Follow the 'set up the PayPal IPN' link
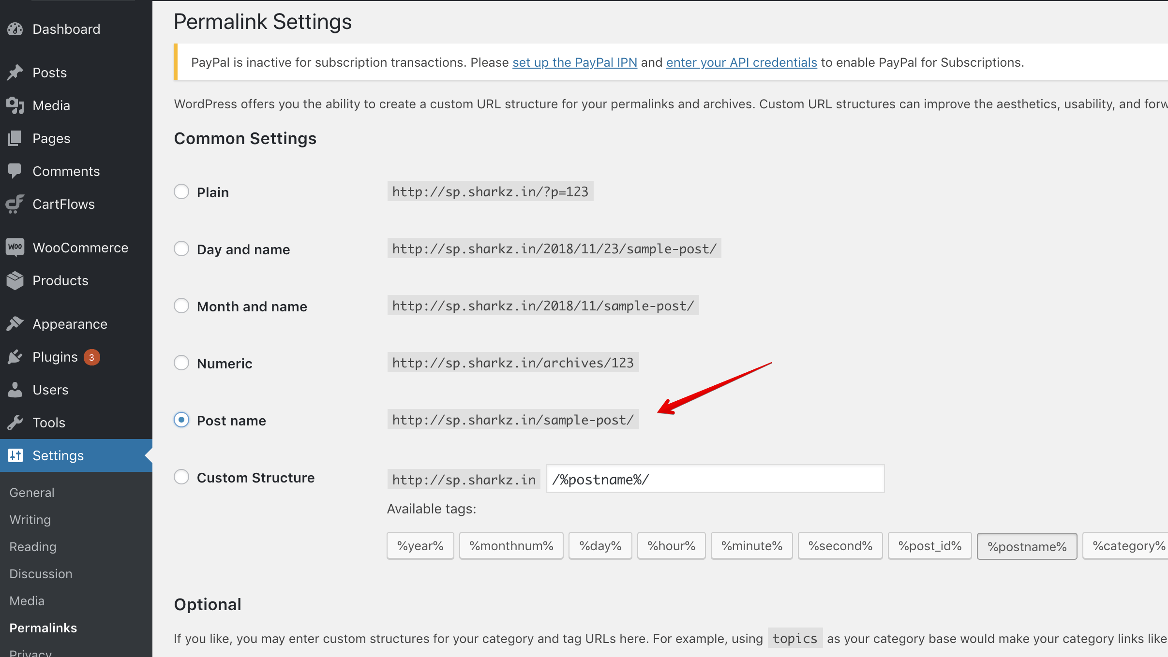 coord(574,62)
